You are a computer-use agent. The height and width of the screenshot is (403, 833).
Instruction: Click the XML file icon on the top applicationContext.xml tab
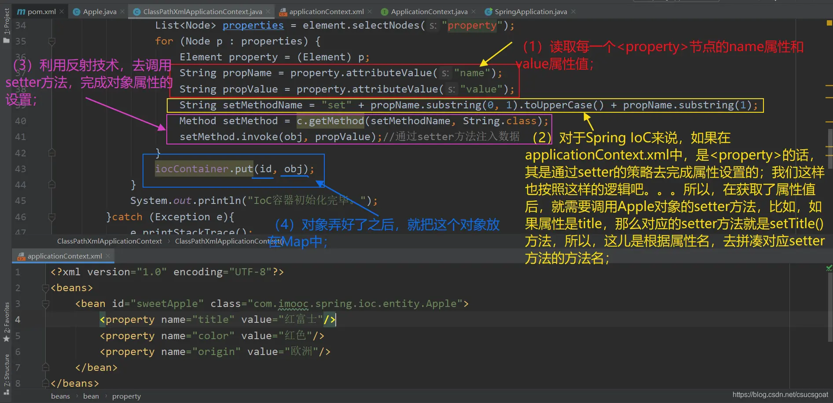(x=283, y=12)
